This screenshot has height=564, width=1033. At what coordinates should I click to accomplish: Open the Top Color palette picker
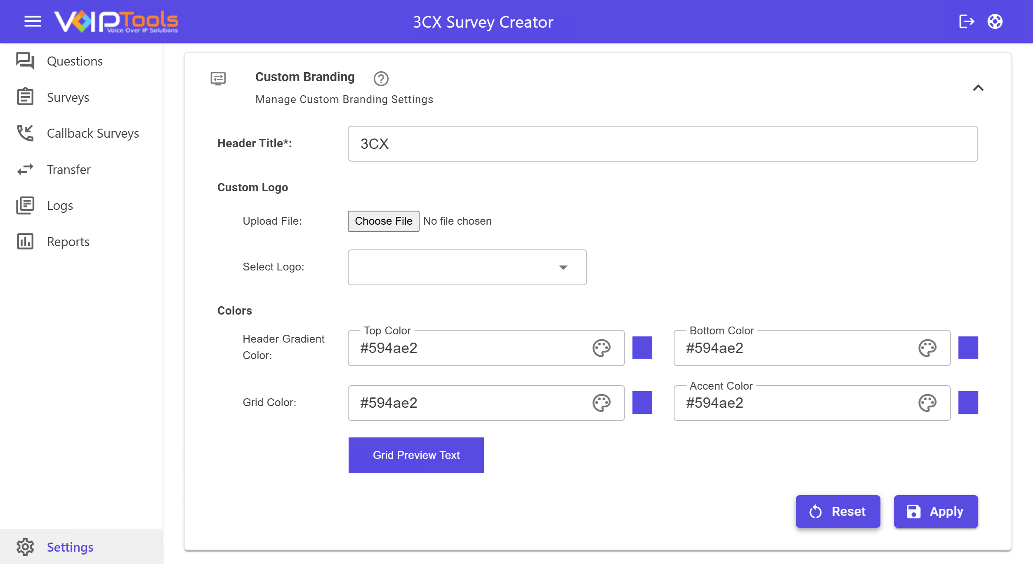(601, 348)
